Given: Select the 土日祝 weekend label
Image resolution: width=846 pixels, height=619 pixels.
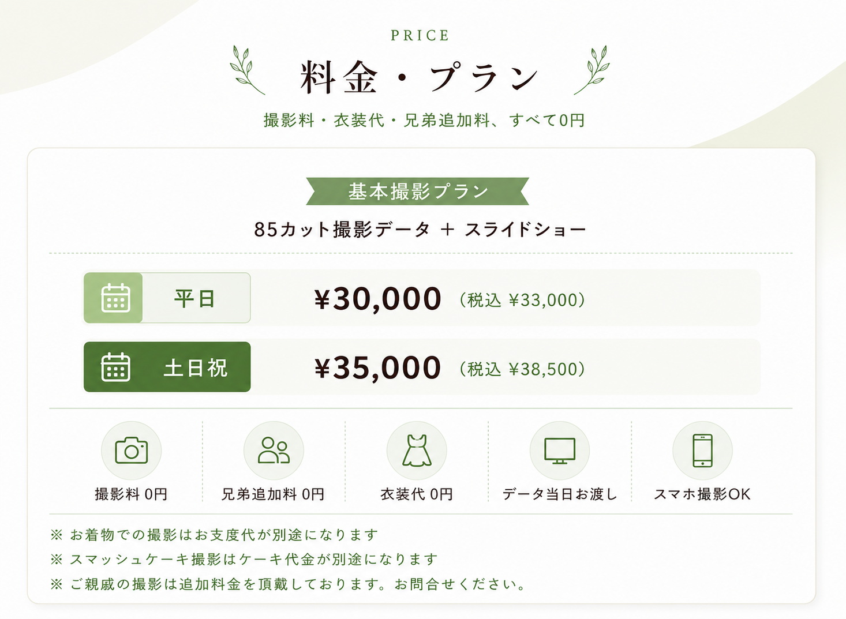Looking at the screenshot, I should pos(195,368).
